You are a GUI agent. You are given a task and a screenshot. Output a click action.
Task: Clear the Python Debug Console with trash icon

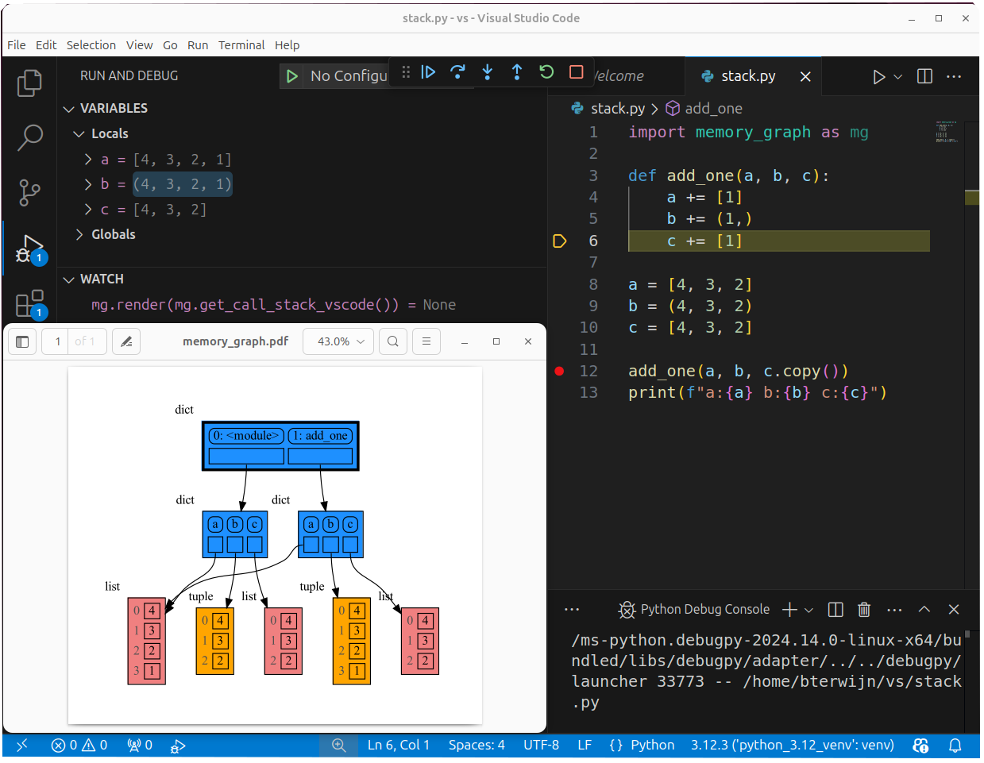[864, 609]
